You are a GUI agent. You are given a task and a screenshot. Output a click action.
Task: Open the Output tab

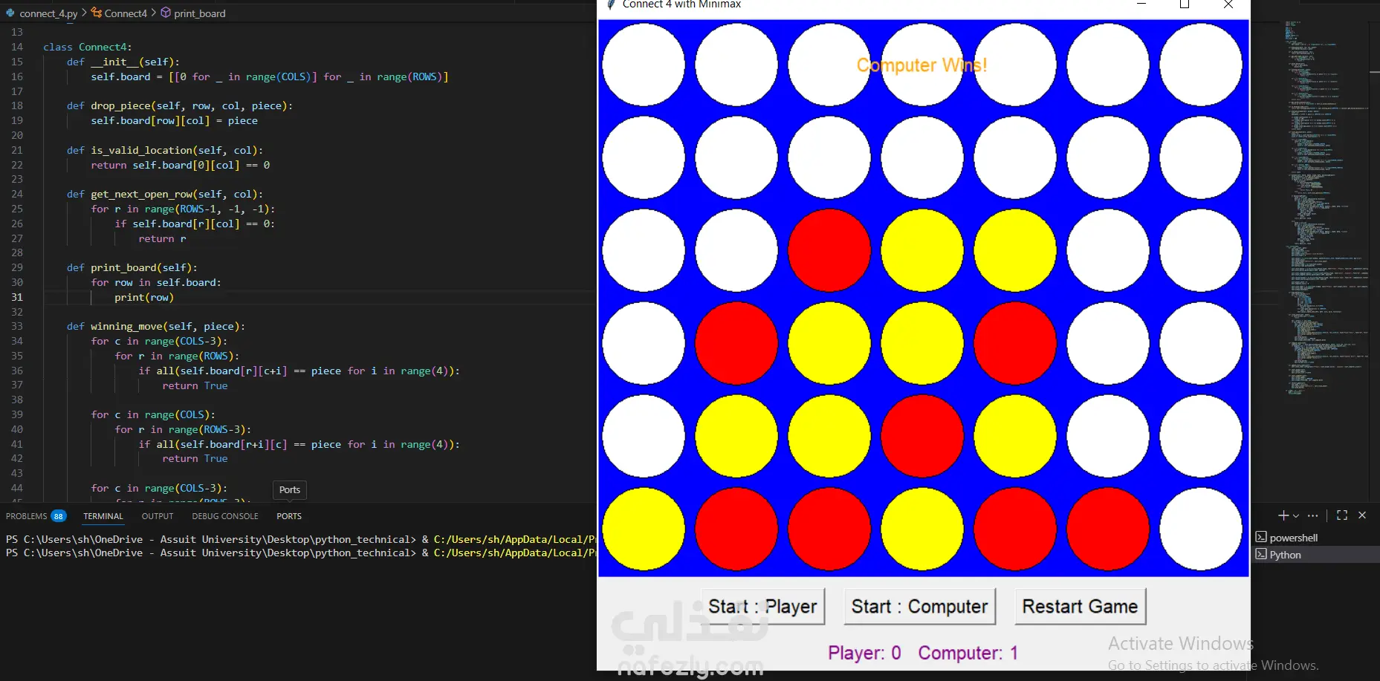pos(158,516)
